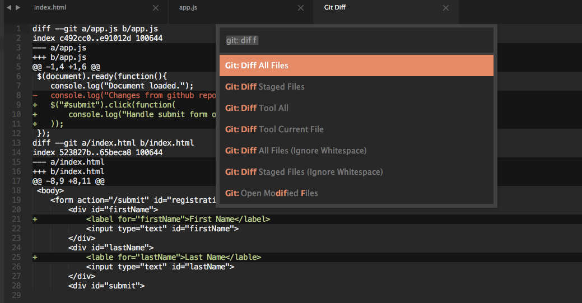Pick Git: Diff Tool Current File
Image resolution: width=582 pixels, height=303 pixels.
[356, 129]
